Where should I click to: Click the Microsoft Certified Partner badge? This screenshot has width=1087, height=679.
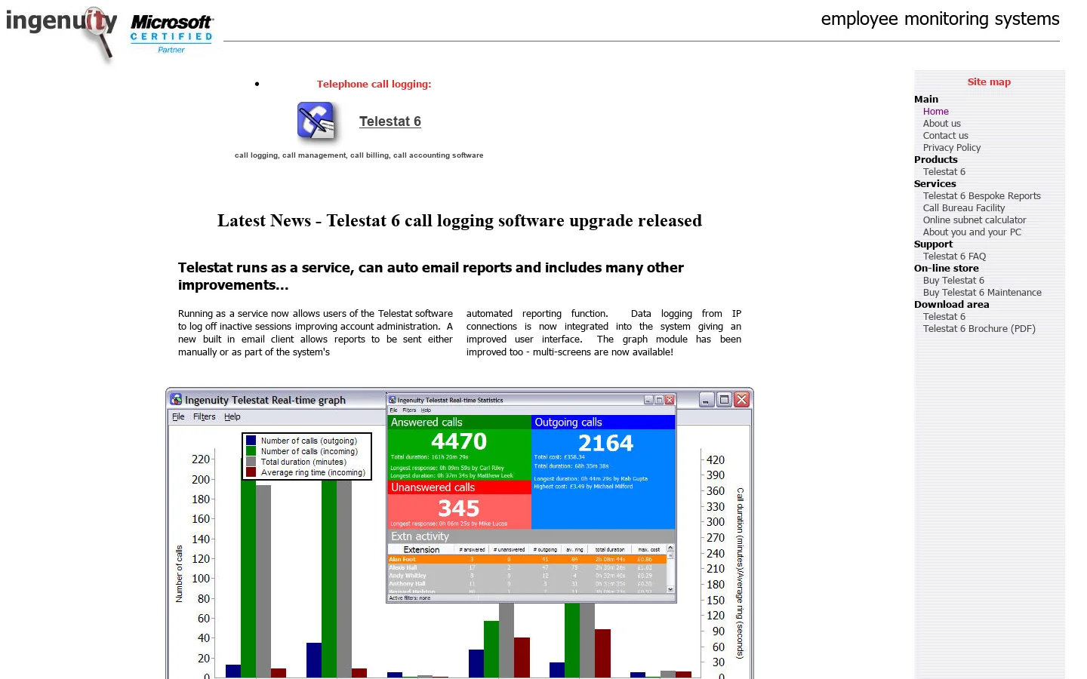(x=171, y=34)
